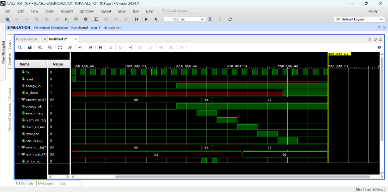The width and height of the screenshot is (388, 192).
Task: Close the Untitled 2 tab
Action: pos(75,39)
